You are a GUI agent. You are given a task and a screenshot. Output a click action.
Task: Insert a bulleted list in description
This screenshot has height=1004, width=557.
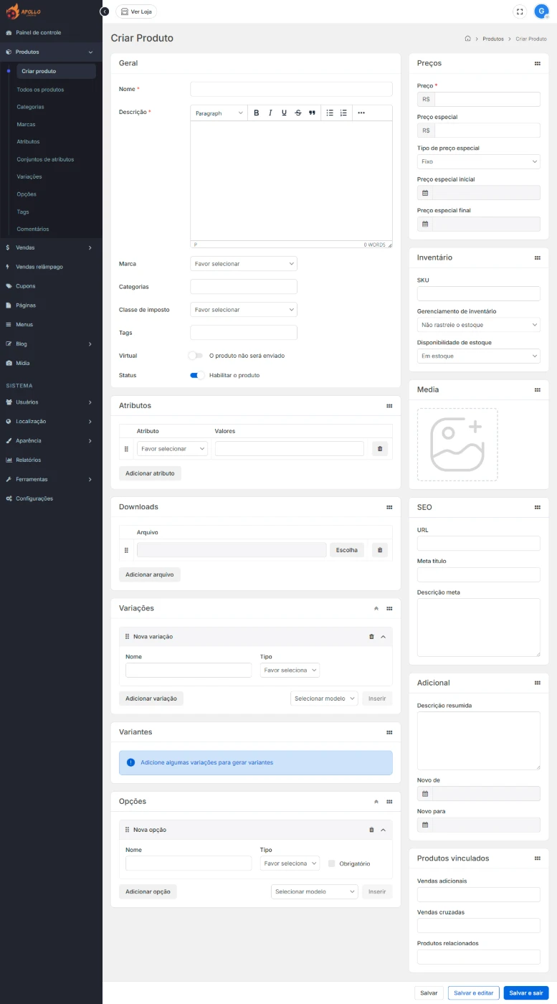[x=330, y=113]
